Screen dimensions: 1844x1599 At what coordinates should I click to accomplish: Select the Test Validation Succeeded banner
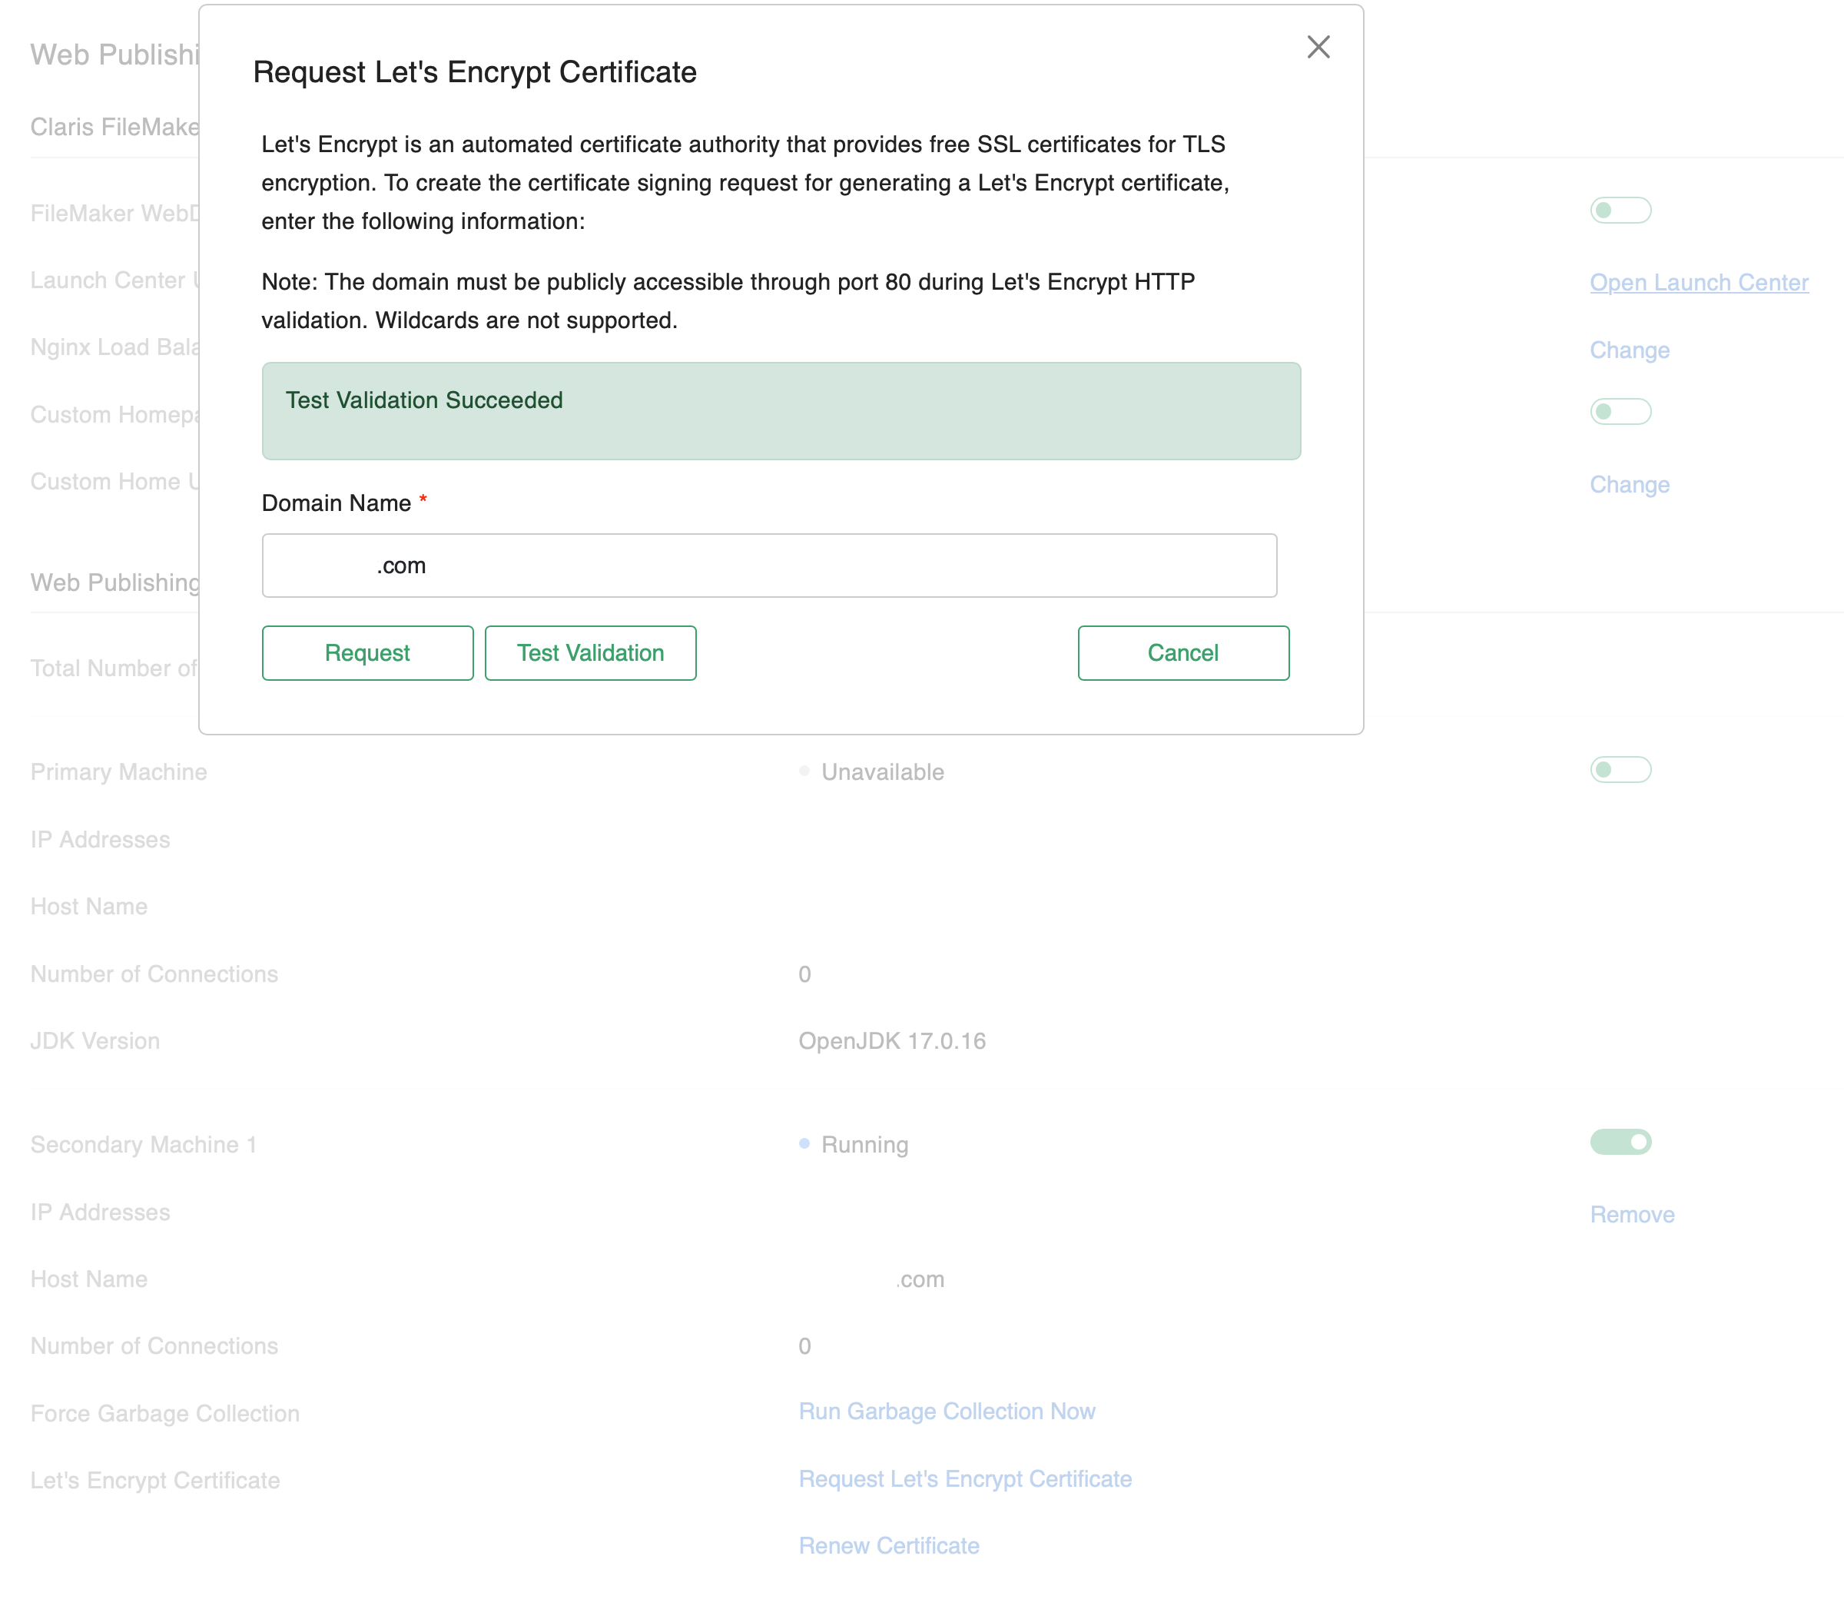[x=781, y=411]
